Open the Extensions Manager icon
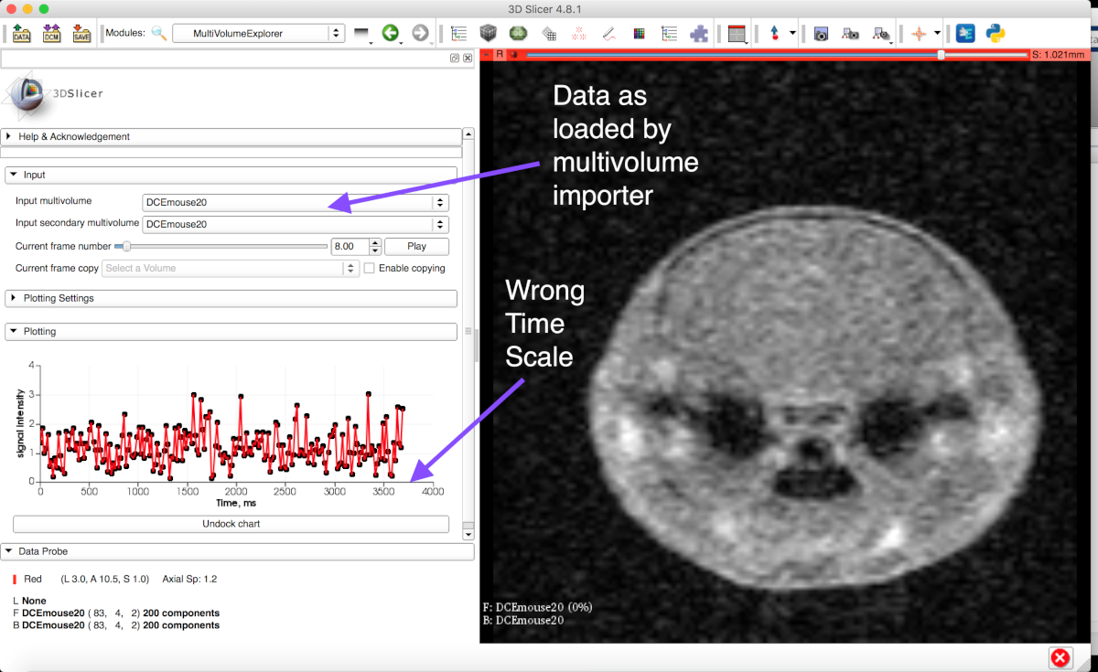The height and width of the screenshot is (672, 1098). coord(965,34)
